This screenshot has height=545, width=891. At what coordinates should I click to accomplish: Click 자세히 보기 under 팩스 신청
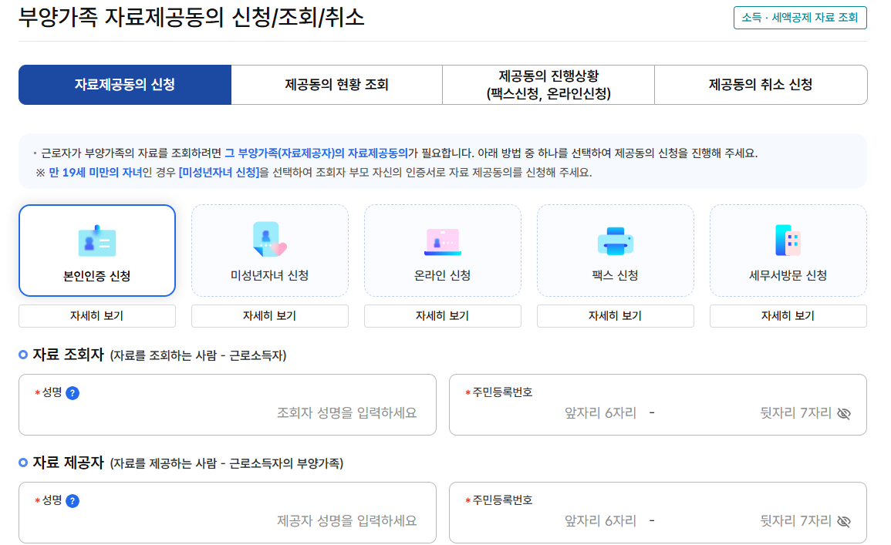[616, 315]
